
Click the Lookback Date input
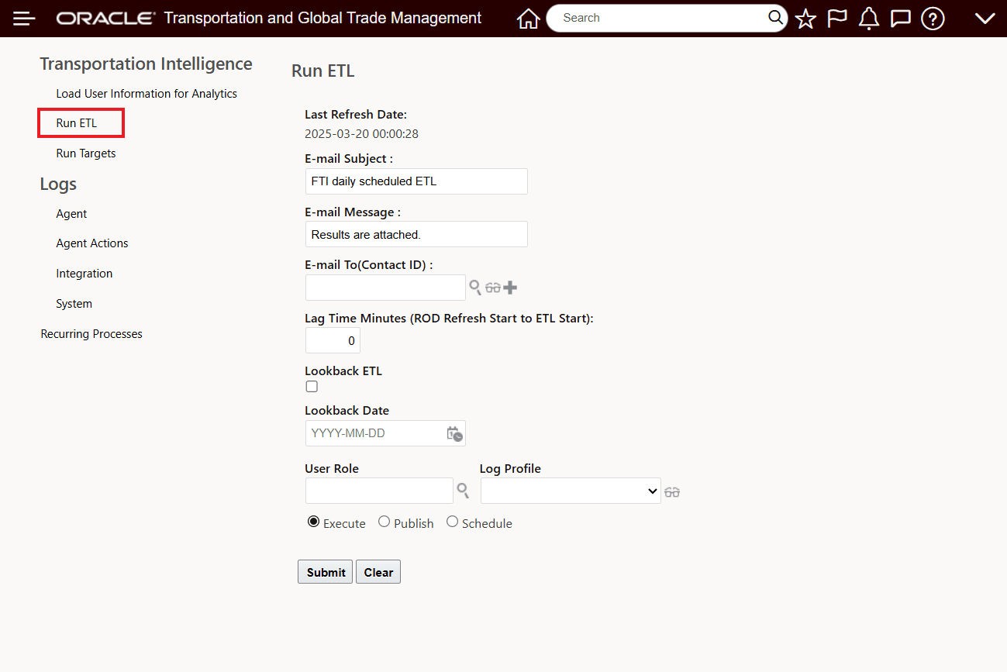[385, 433]
